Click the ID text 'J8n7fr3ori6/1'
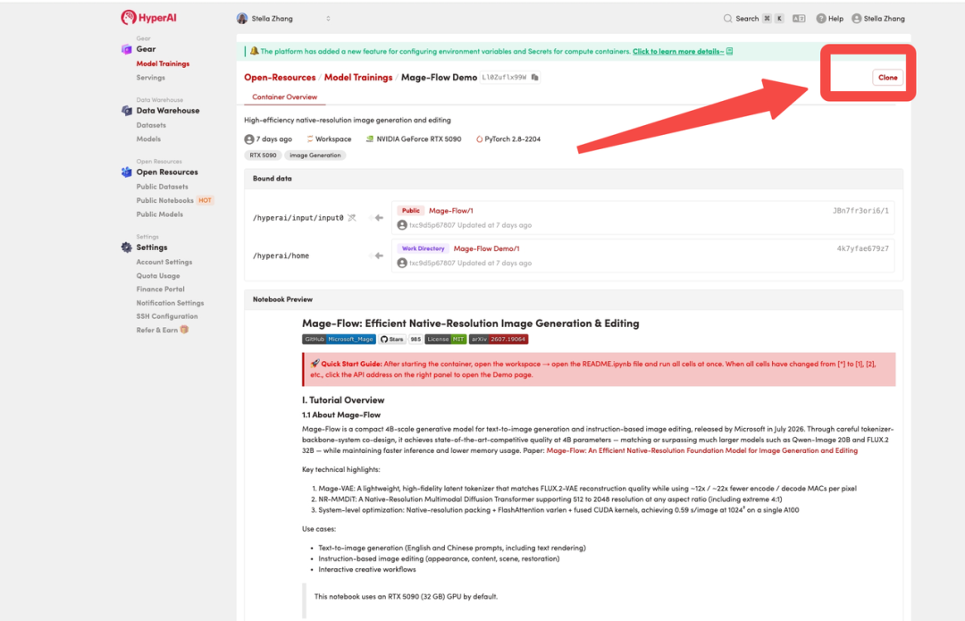The height and width of the screenshot is (621, 965). point(860,211)
